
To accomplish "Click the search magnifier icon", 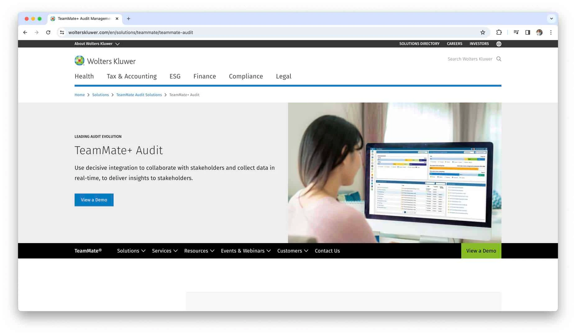I will tap(499, 59).
